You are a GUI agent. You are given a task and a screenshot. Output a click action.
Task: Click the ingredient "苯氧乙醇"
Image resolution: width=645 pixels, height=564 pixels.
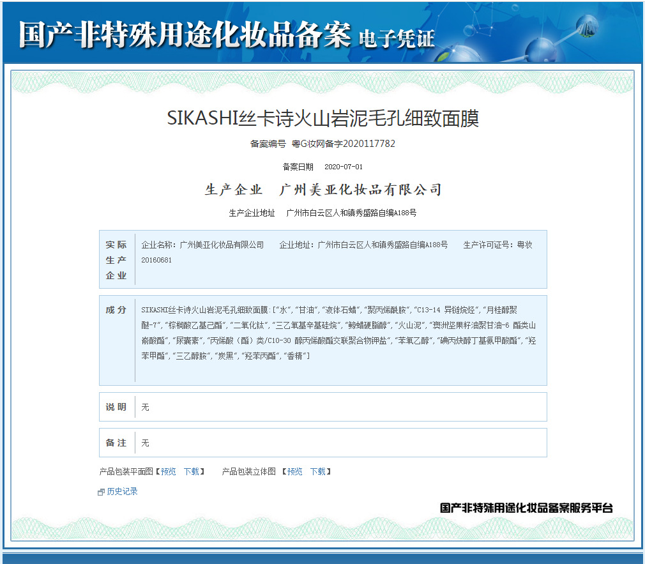[x=414, y=340]
